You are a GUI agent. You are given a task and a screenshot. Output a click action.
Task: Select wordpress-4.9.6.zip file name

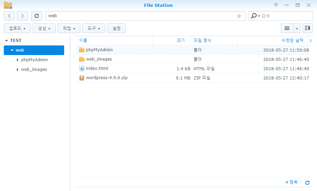(107, 78)
